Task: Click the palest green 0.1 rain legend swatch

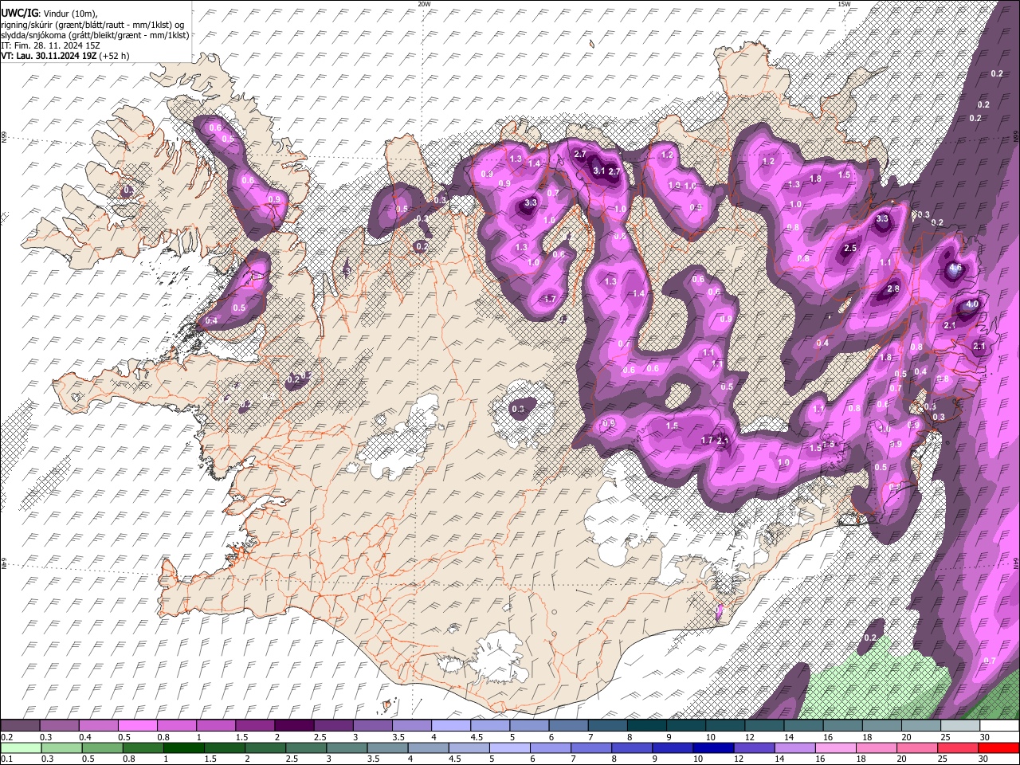Action: coord(21,747)
